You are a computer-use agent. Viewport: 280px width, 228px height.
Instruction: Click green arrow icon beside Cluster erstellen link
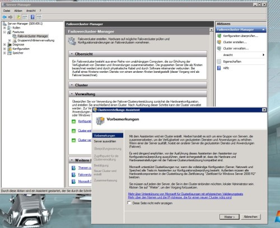(x=74, y=131)
